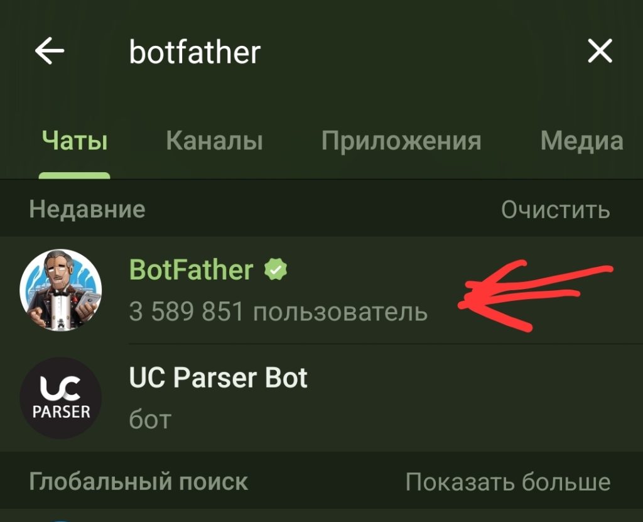Switch to the Чаты tab
643x522 pixels.
pos(75,141)
